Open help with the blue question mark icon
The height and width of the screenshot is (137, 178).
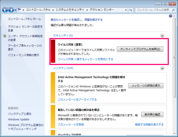point(171,16)
